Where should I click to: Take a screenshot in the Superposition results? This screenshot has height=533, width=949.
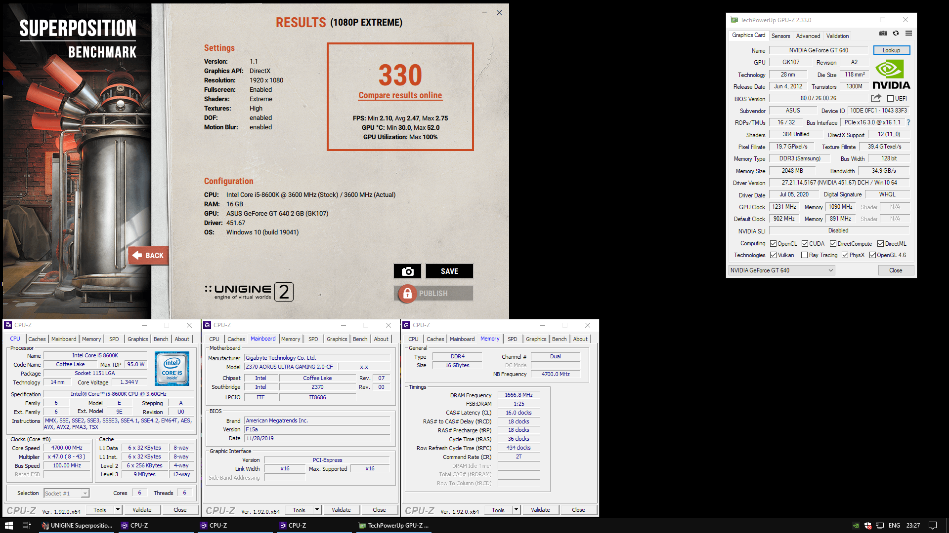(x=407, y=271)
